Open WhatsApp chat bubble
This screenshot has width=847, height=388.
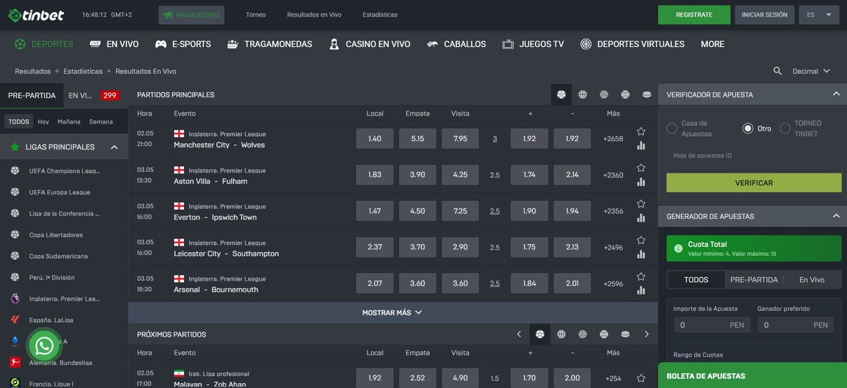pos(44,346)
